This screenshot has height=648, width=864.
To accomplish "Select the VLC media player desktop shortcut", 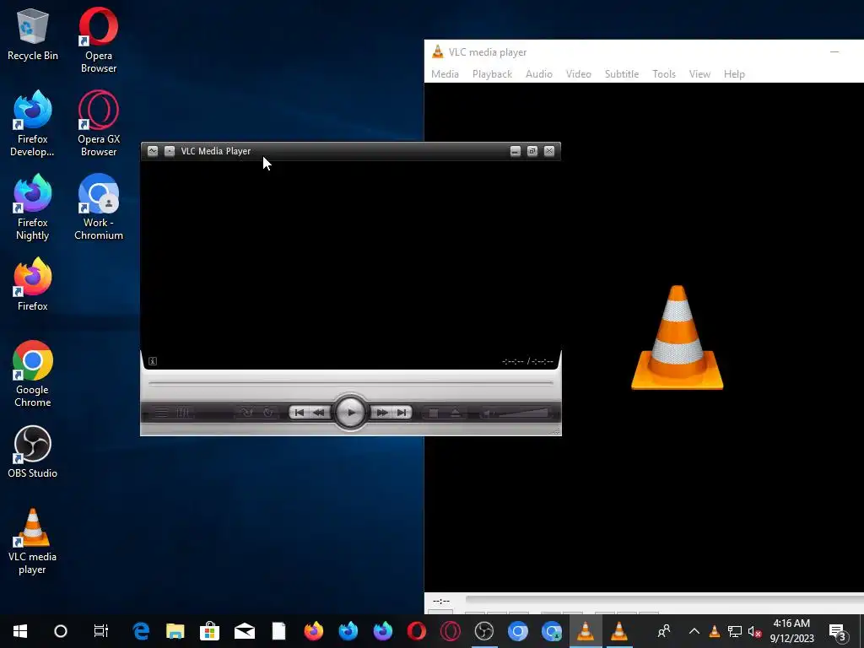I will [33, 542].
